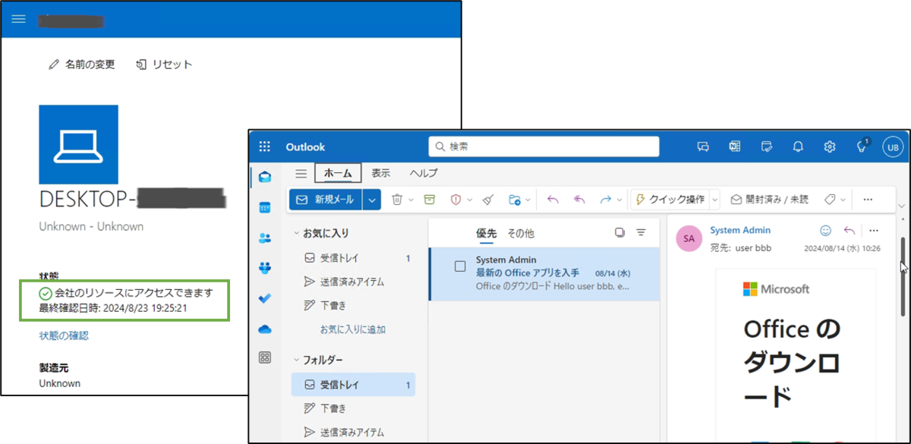Expand the New mail dropdown arrow
This screenshot has height=444, width=911.
[371, 200]
